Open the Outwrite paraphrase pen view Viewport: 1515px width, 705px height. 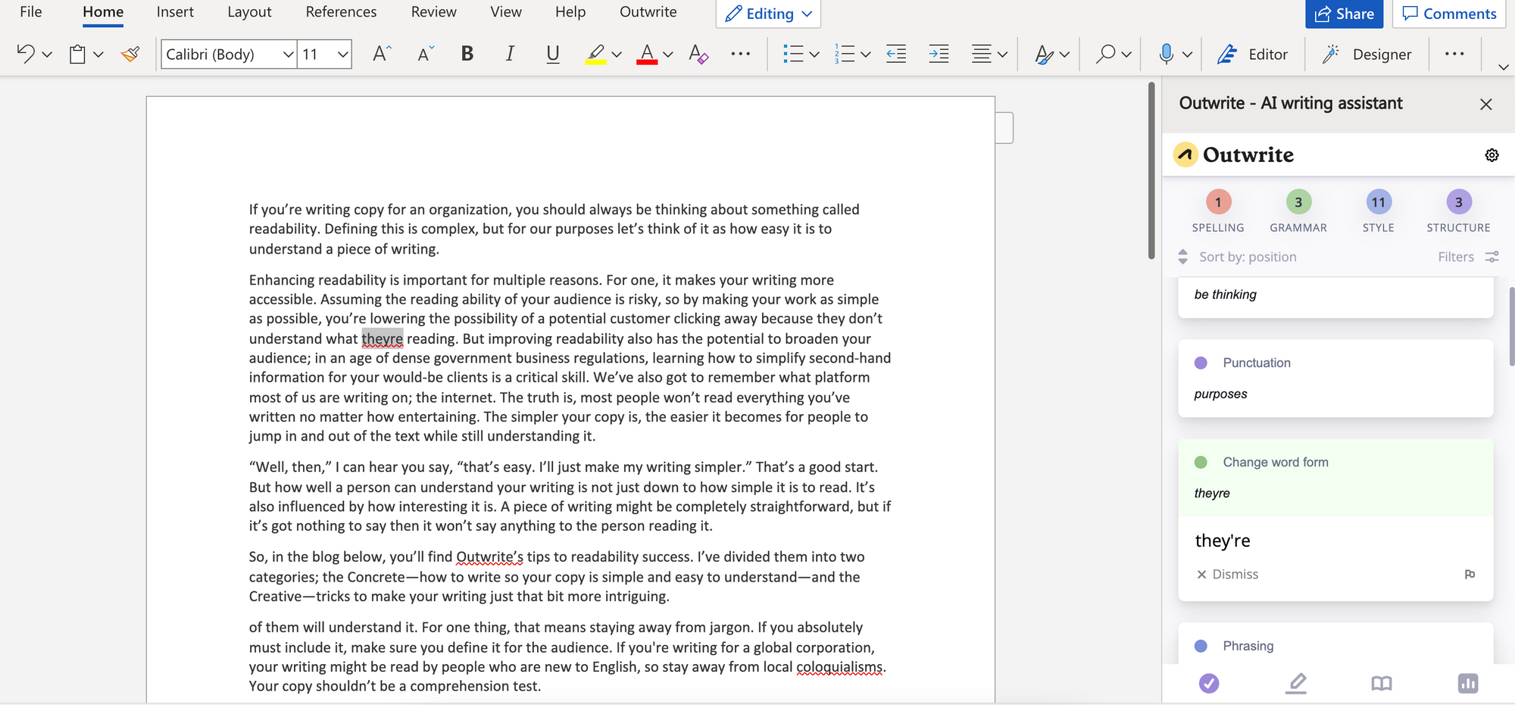(x=1296, y=683)
